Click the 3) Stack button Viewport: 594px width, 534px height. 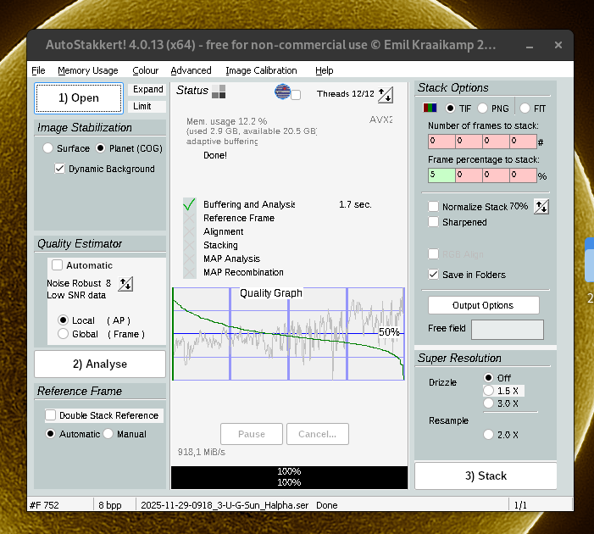[x=486, y=476]
